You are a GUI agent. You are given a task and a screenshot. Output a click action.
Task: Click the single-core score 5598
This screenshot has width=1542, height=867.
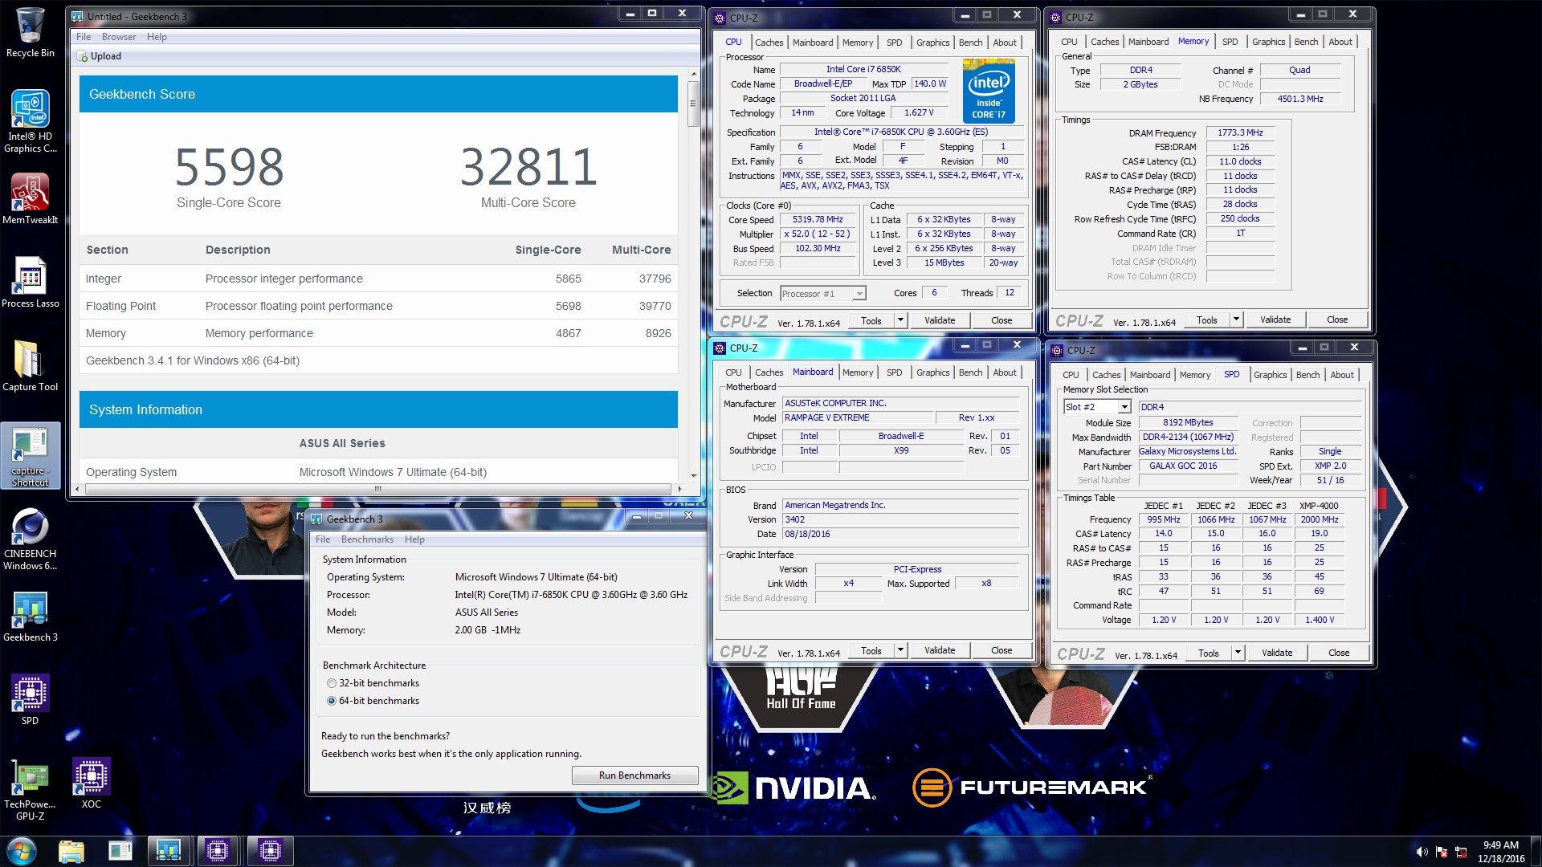point(229,167)
